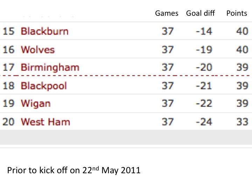The height and width of the screenshot is (189, 252).
Task: Click Wolves' goal difference of -19
Action: [204, 49]
